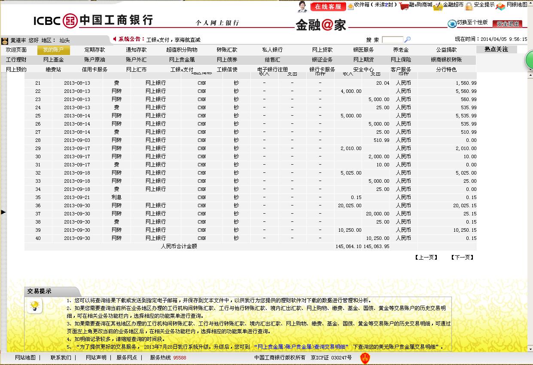The image size is (533, 365).
Task: Open 安全中心 menu item
Action: (x=363, y=69)
